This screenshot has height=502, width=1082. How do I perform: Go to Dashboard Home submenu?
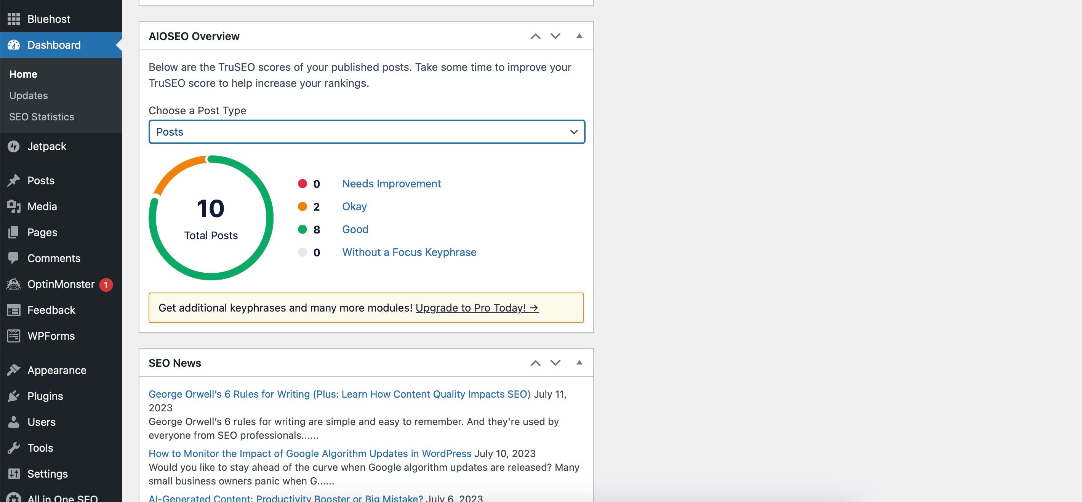(23, 74)
